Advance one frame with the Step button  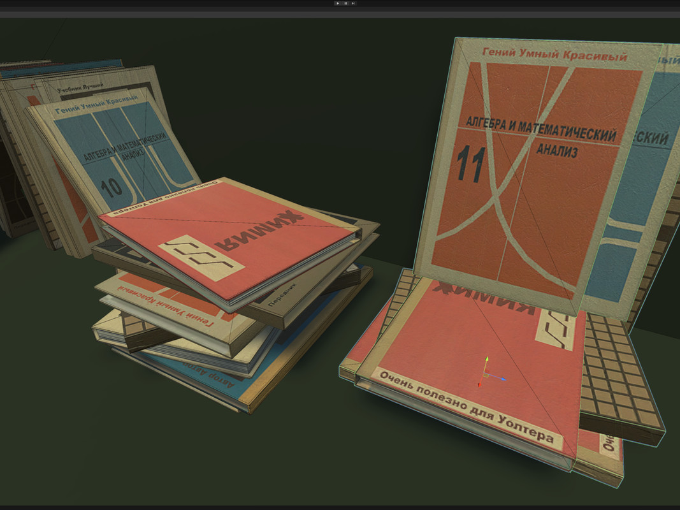(354, 3)
